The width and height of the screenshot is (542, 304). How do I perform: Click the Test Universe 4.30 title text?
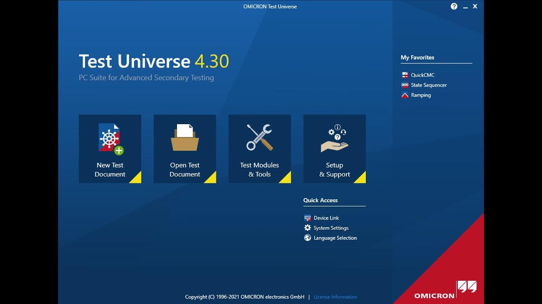click(154, 61)
